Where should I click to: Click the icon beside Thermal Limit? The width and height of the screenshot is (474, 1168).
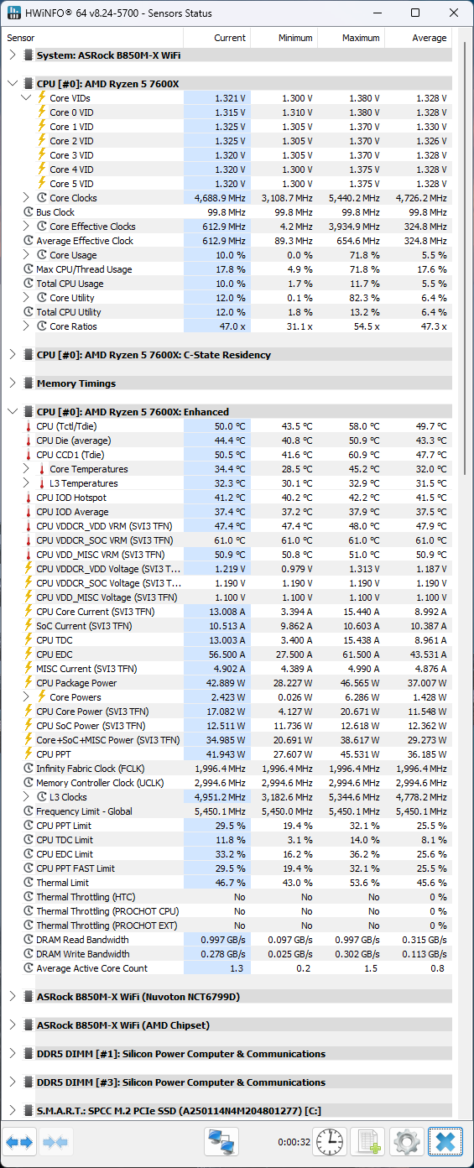pos(29,883)
